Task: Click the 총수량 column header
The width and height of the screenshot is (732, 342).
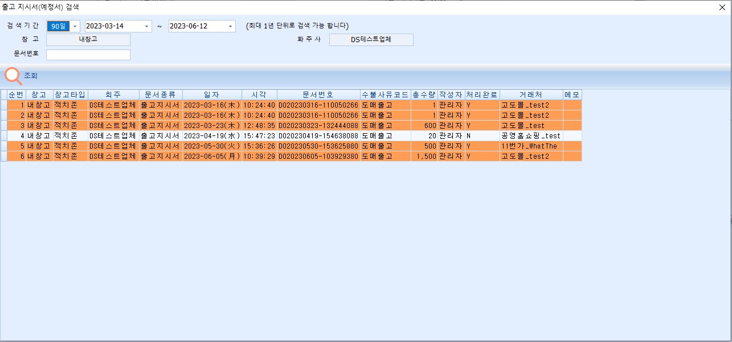Action: pyautogui.click(x=423, y=94)
